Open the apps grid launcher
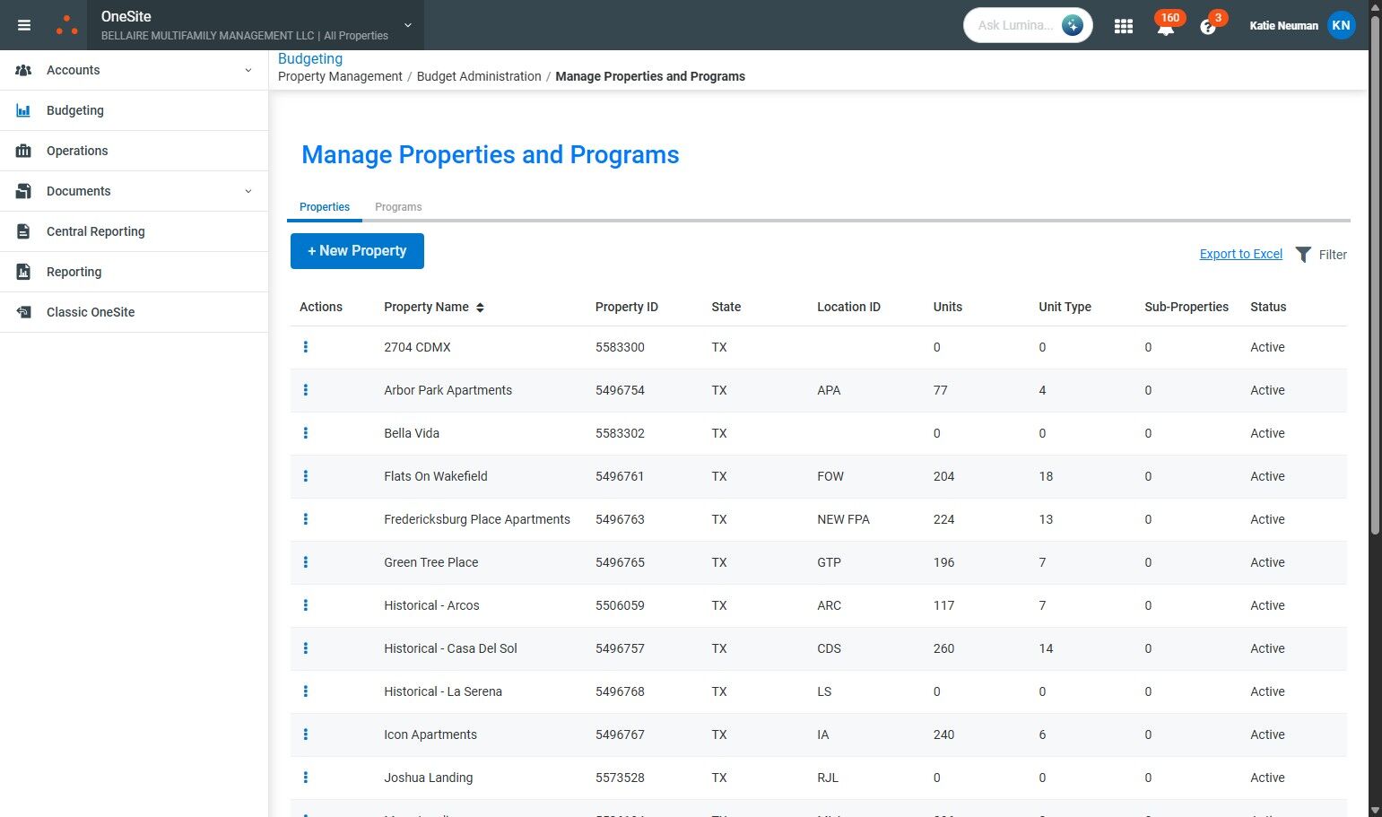 1123,26
